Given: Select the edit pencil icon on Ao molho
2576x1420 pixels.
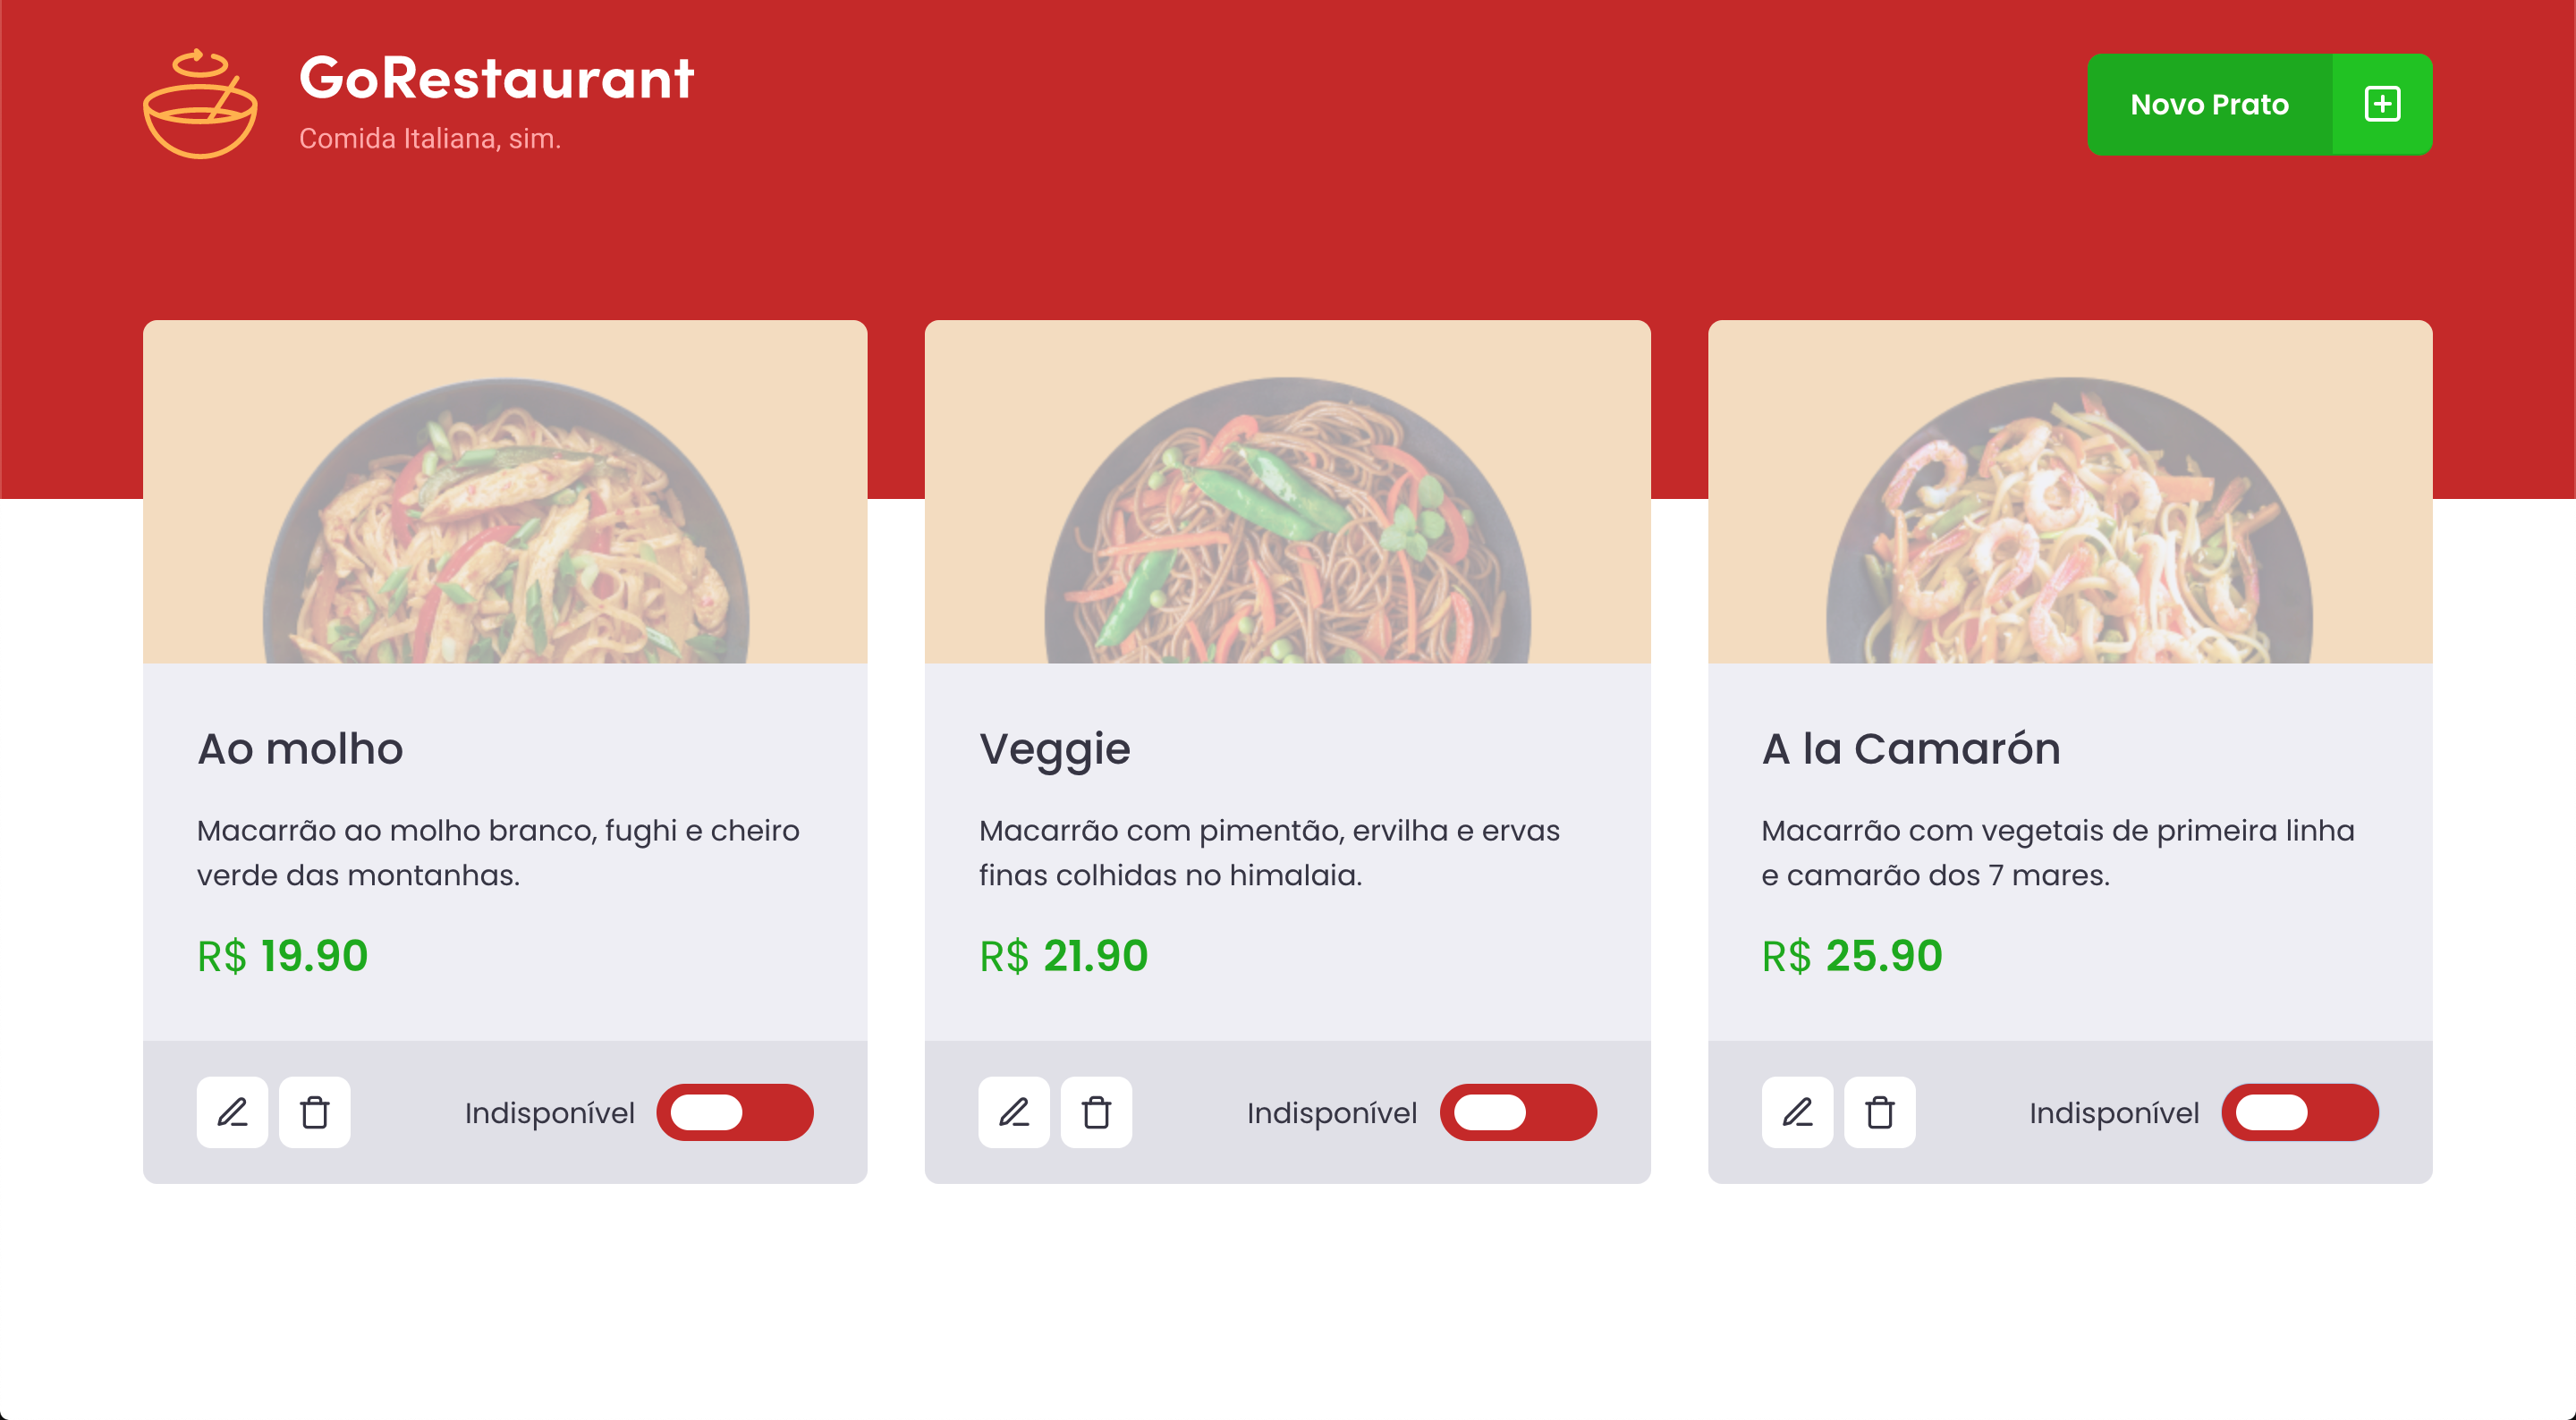Looking at the screenshot, I should pos(232,1112).
